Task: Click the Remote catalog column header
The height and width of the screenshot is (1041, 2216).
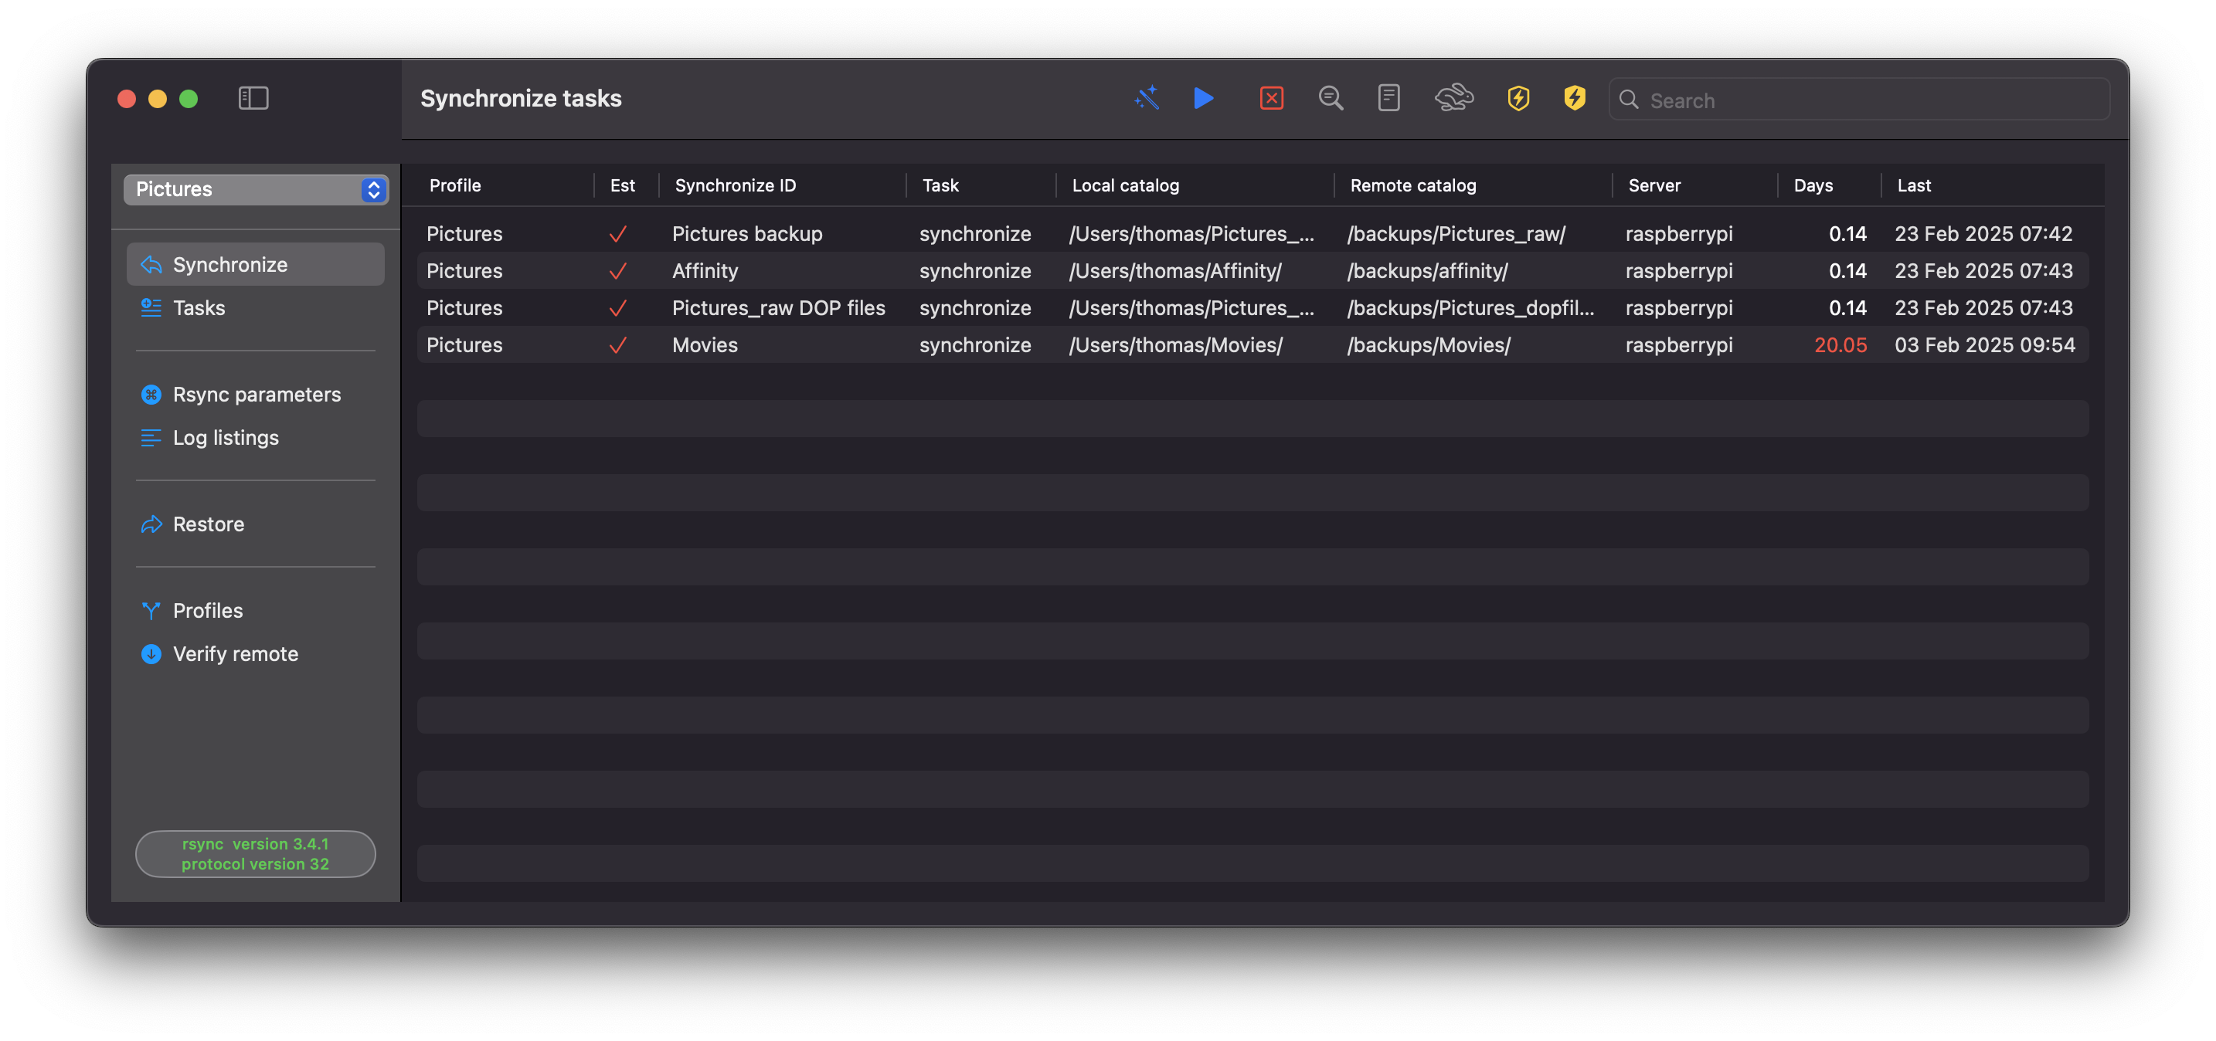Action: (x=1412, y=185)
